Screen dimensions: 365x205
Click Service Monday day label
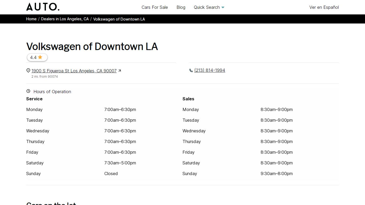[x=34, y=109]
